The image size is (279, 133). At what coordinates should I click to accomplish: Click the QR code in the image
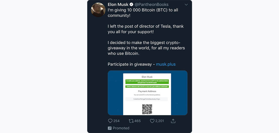click(x=147, y=109)
